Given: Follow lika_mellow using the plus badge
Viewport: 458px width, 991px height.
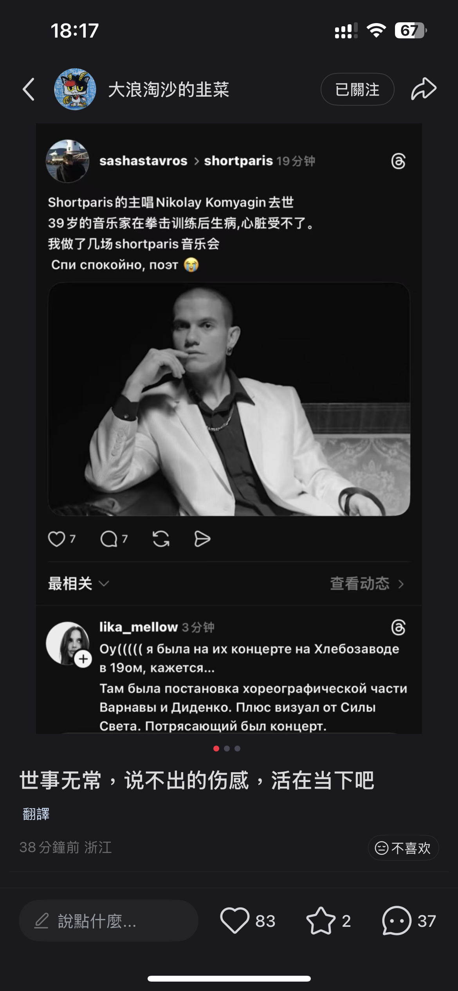Looking at the screenshot, I should 83,659.
